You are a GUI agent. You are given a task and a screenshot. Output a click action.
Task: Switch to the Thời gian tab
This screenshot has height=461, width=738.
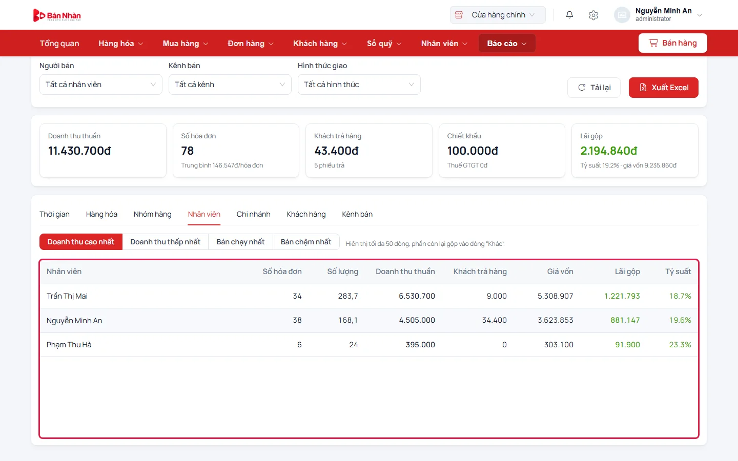tap(54, 214)
